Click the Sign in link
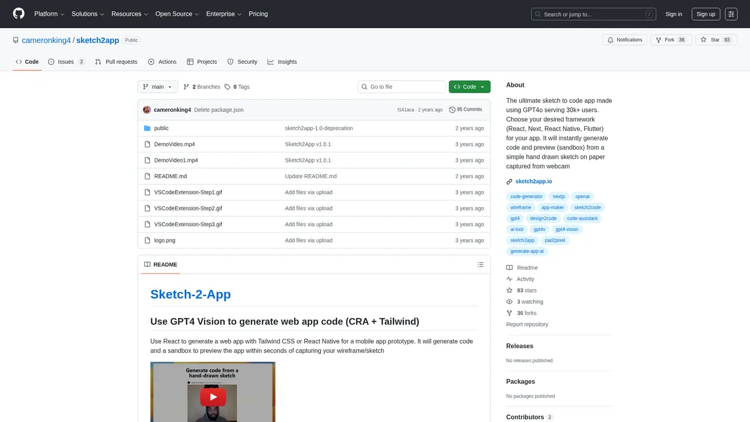Image resolution: width=750 pixels, height=422 pixels. point(674,14)
